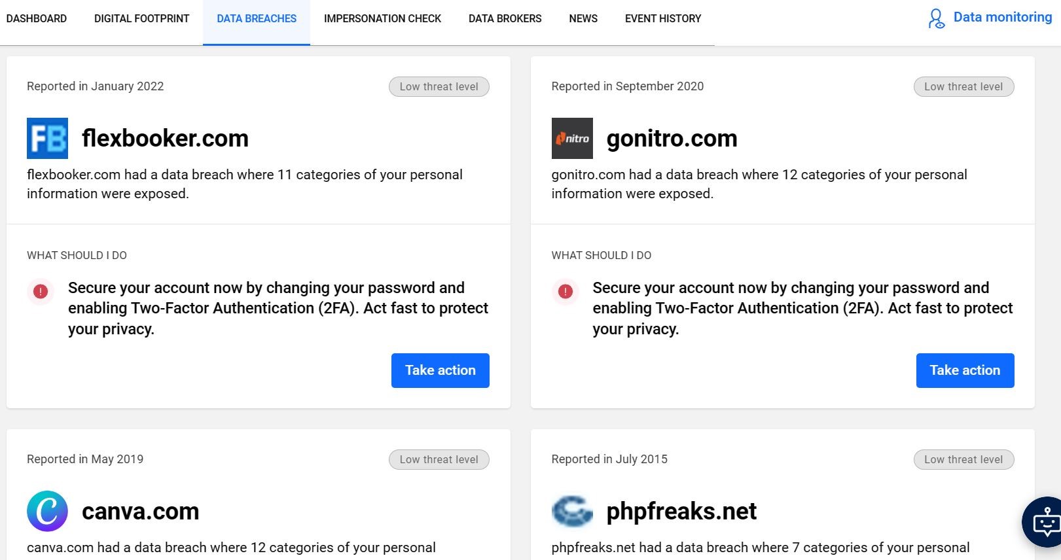
Task: Select the phpfreaks.net breach title
Action: [681, 511]
